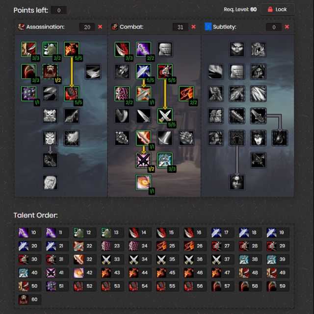Select Remorseless Attacks talent showing 2/2
The image size is (314, 314).
(x=50, y=49)
